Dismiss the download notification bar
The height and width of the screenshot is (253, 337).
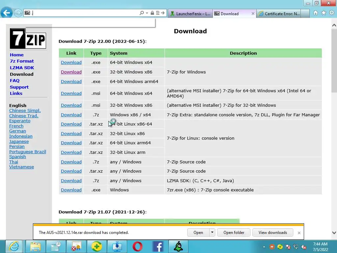(299, 233)
